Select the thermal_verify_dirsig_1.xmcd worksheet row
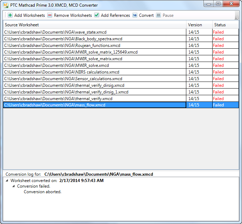The width and height of the screenshot is (242, 224). 121,92
